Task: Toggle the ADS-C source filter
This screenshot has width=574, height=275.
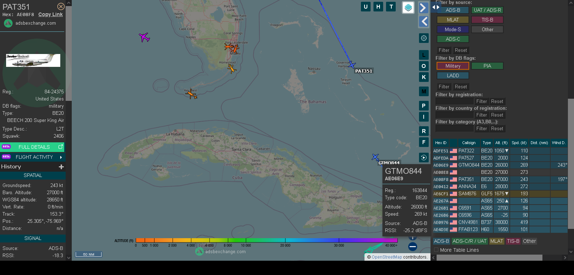Action: click(x=453, y=39)
